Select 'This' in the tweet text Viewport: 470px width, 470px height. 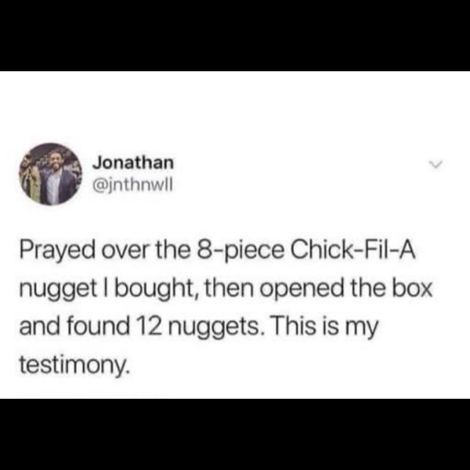click(295, 326)
